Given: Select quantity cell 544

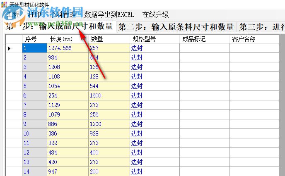Looking at the screenshot, I should click(109, 86).
